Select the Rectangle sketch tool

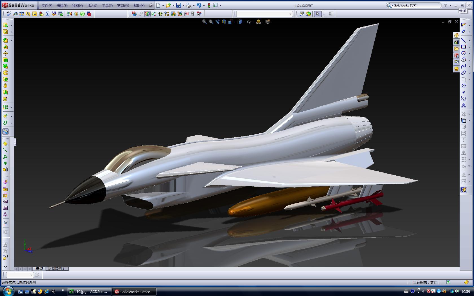[464, 47]
